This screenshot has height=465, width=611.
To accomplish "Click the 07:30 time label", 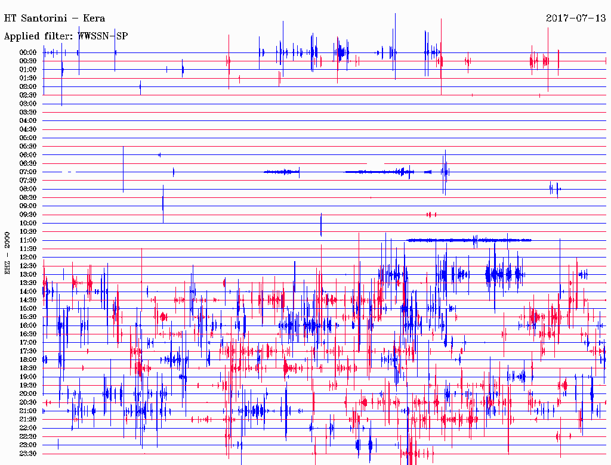I will (x=27, y=181).
